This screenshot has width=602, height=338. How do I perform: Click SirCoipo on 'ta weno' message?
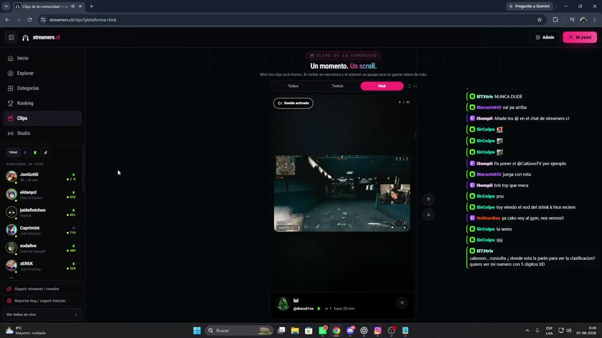[485, 229]
